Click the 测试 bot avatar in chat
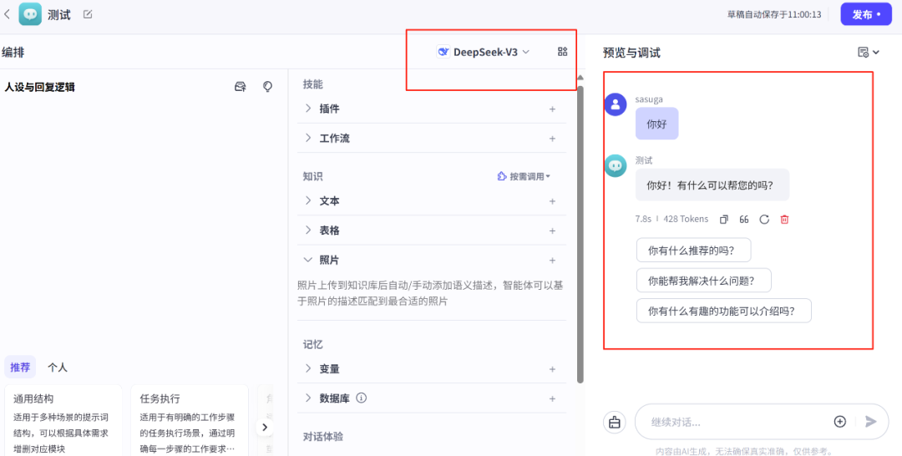 pos(616,165)
